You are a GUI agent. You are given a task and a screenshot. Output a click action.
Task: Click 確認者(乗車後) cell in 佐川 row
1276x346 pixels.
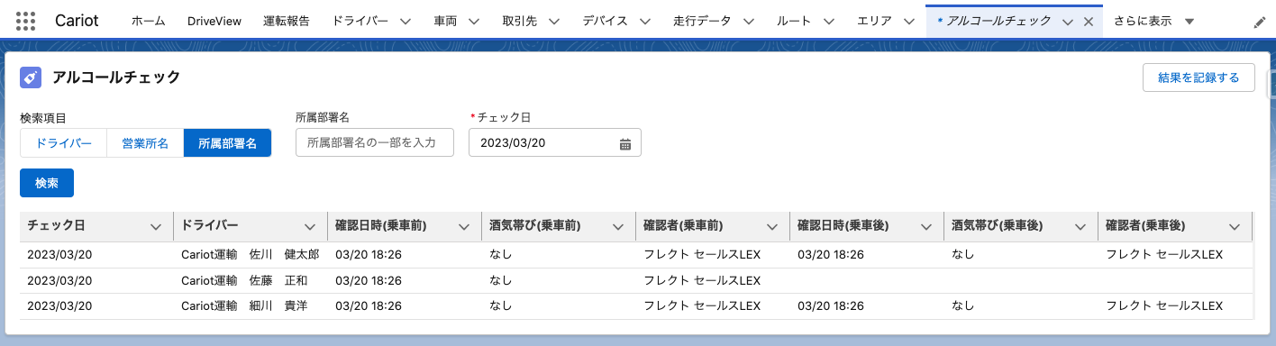click(1174, 255)
